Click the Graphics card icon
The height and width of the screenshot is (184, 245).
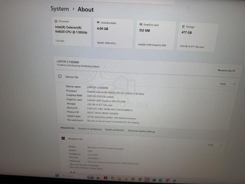coord(140,24)
